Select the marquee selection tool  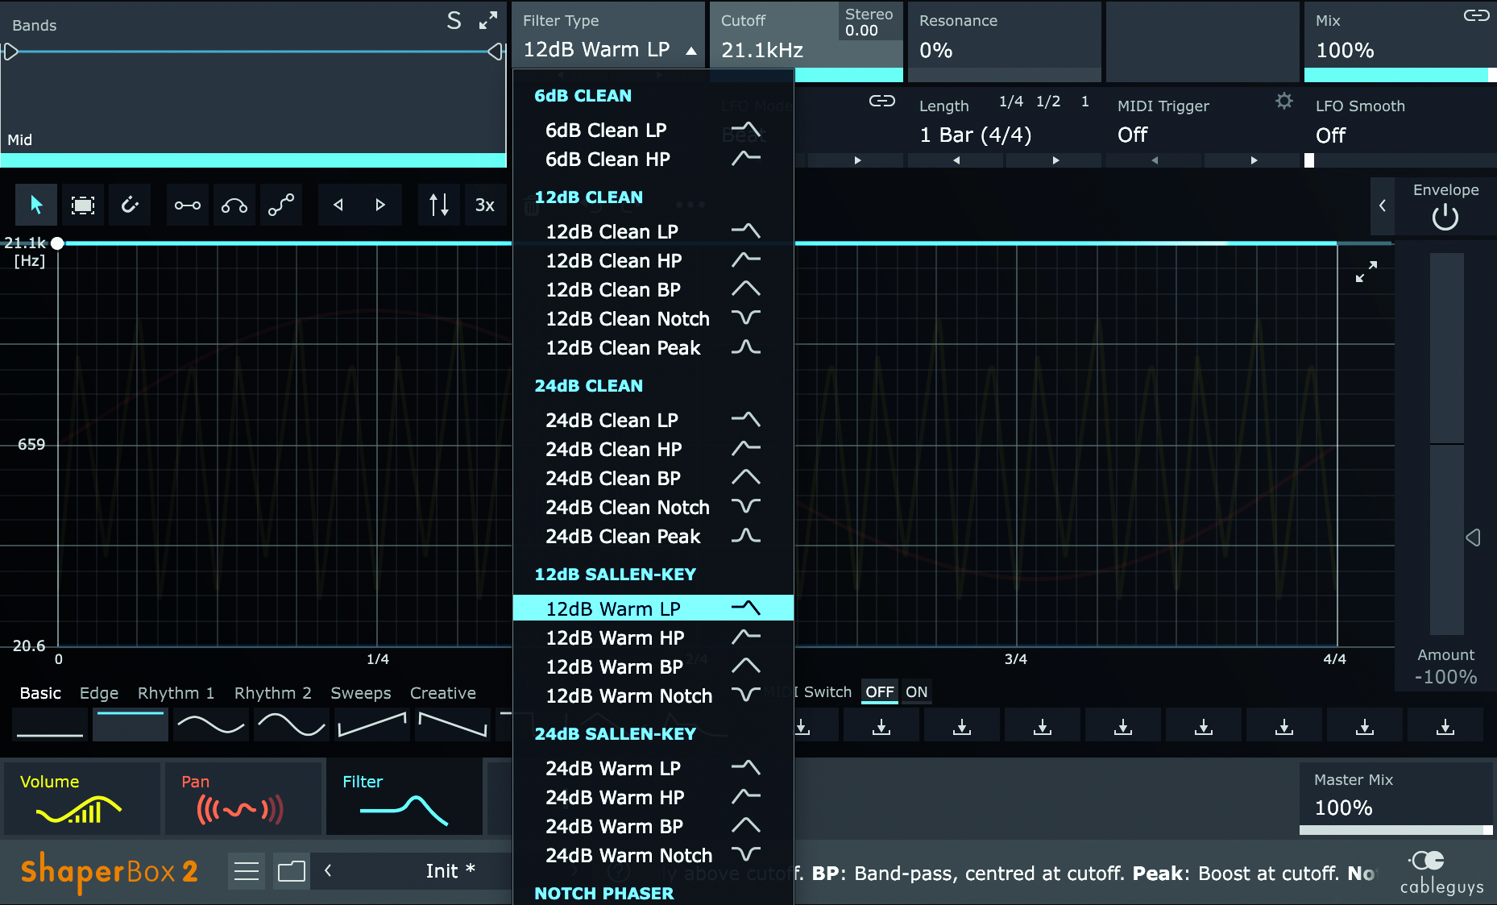point(83,205)
